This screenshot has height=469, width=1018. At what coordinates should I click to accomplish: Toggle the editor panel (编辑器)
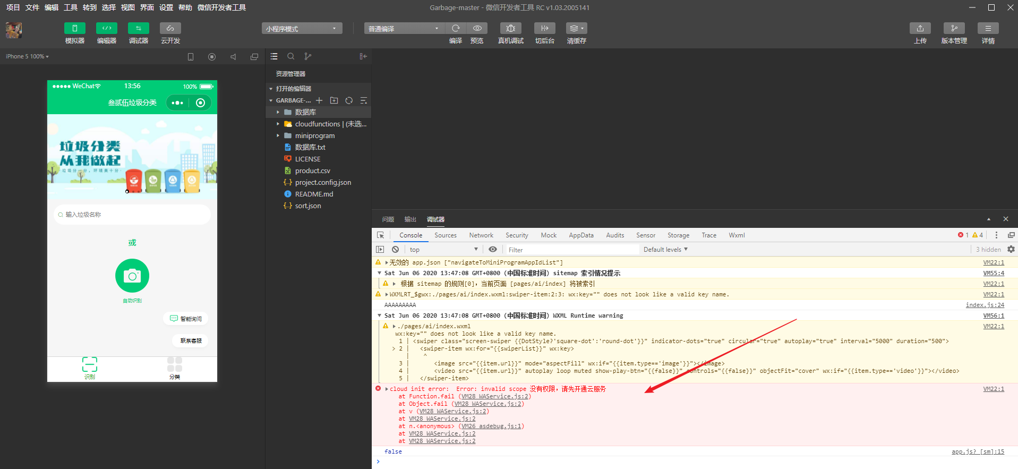tap(107, 28)
